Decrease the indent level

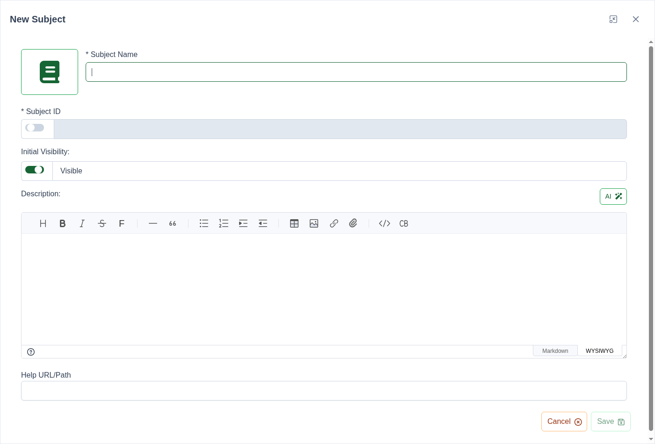pyautogui.click(x=263, y=223)
